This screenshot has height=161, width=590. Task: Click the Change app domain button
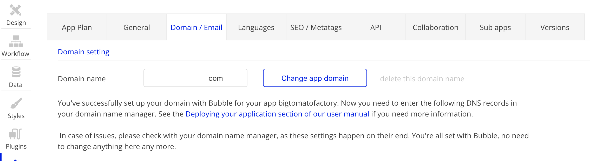(x=315, y=78)
